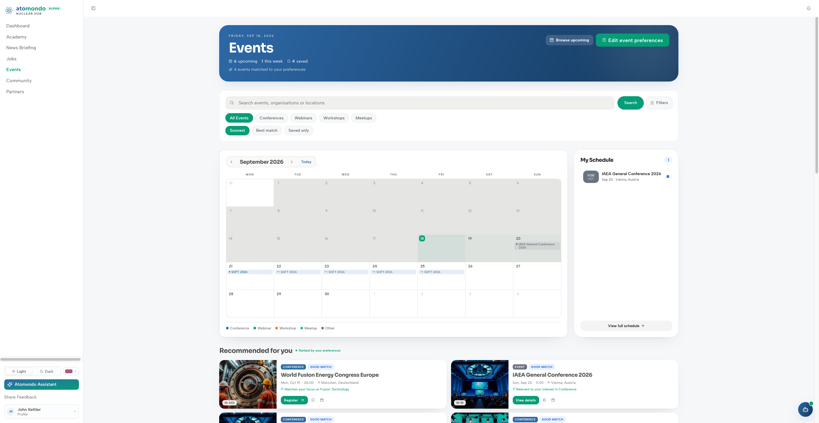Register for World Fusion Energy Congress
Image resolution: width=819 pixels, height=423 pixels.
pos(294,400)
